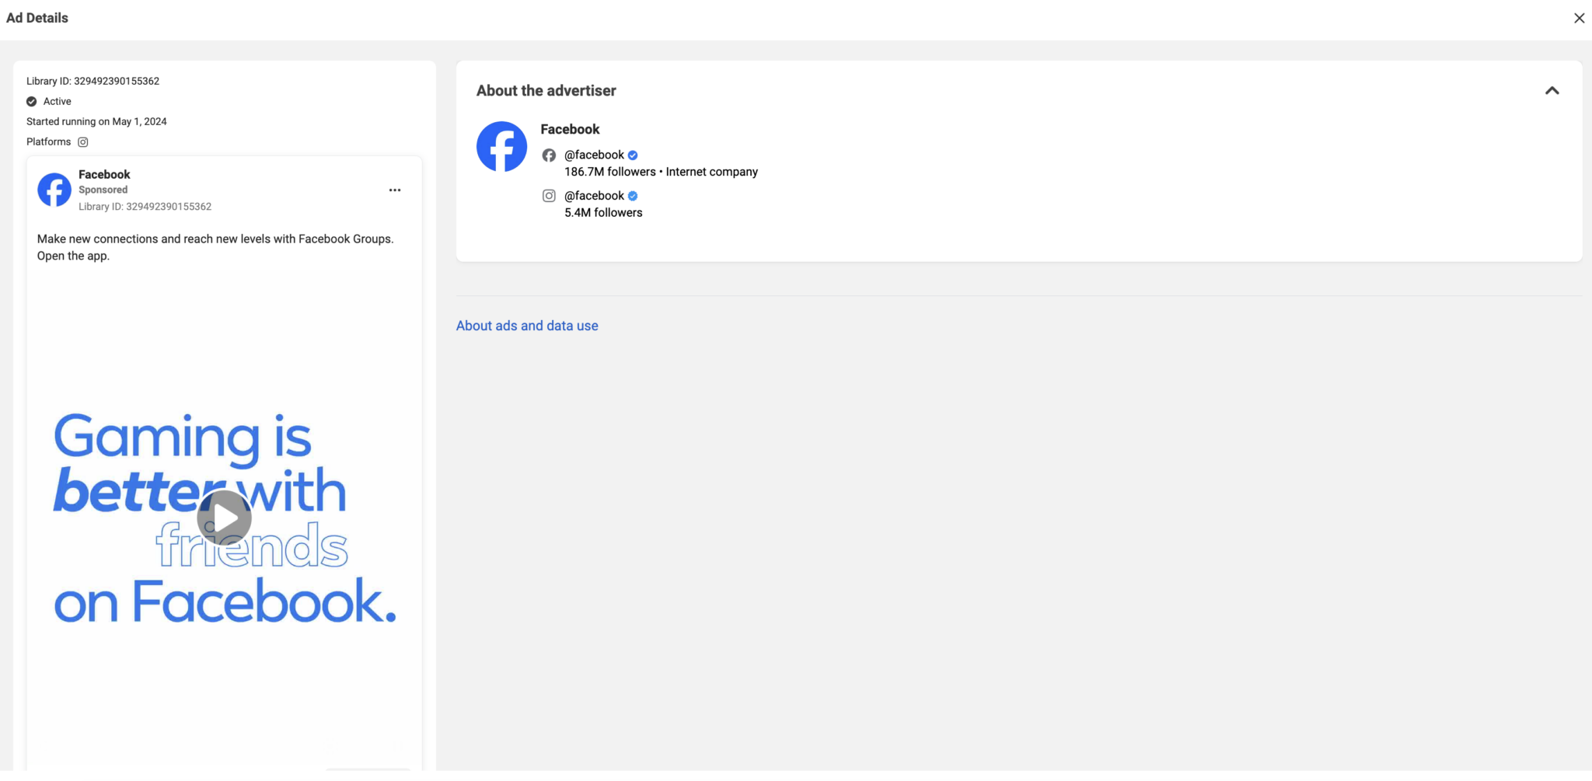Click the Ad Details title
Image resolution: width=1592 pixels, height=781 pixels.
point(37,17)
